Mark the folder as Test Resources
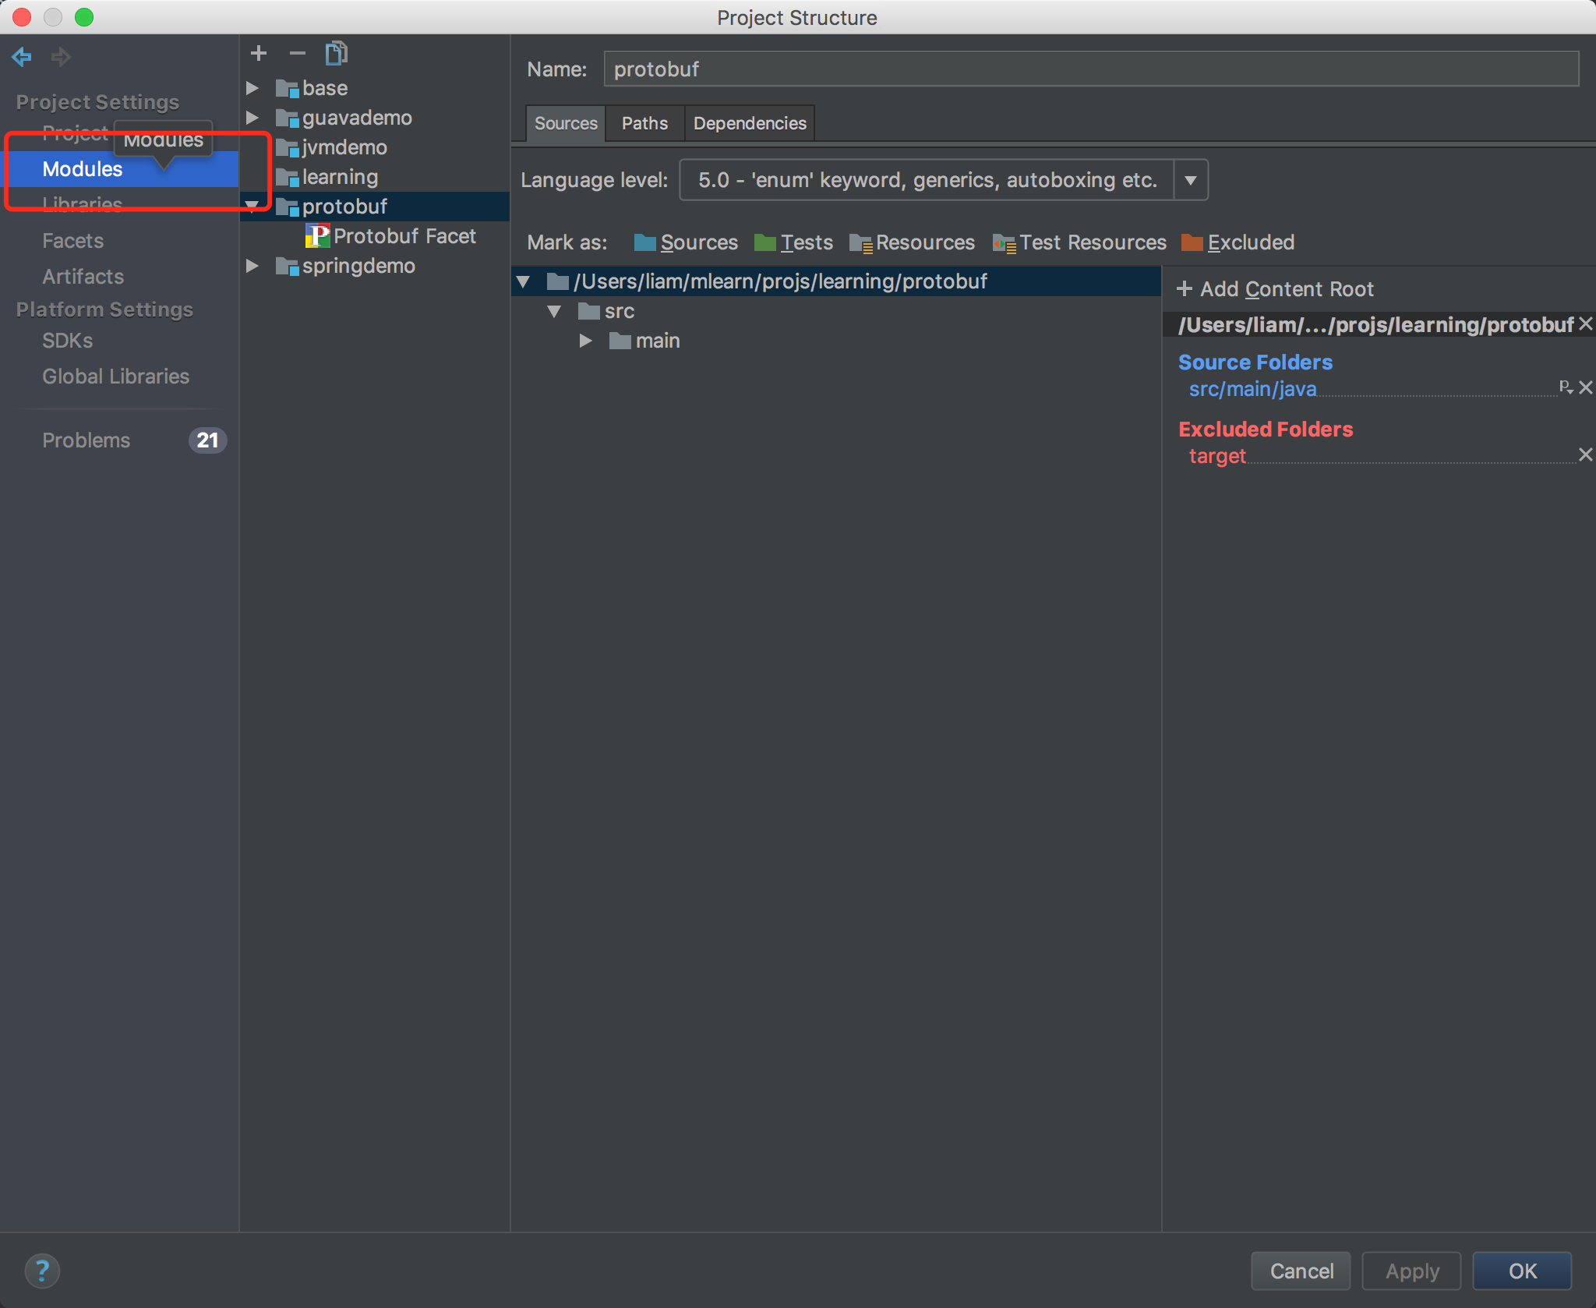This screenshot has height=1308, width=1596. [x=1079, y=242]
